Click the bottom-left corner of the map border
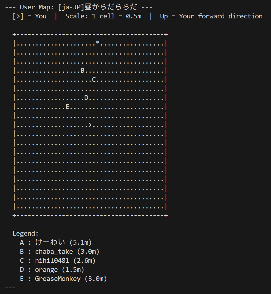The image size is (271, 294). [14, 215]
